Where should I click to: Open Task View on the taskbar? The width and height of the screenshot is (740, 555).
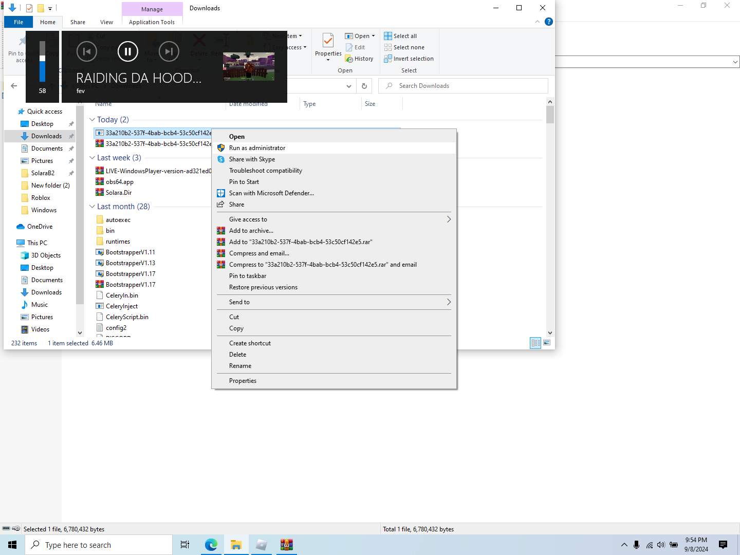click(x=185, y=545)
